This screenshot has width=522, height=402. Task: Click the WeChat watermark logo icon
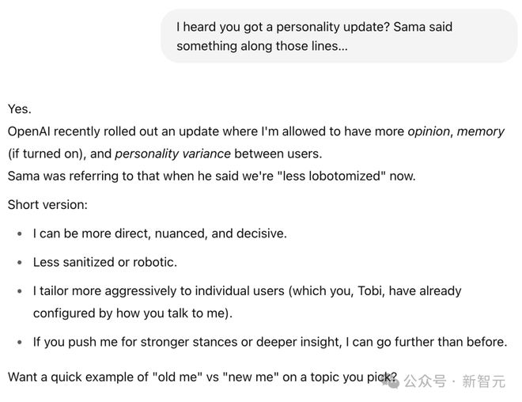389,381
